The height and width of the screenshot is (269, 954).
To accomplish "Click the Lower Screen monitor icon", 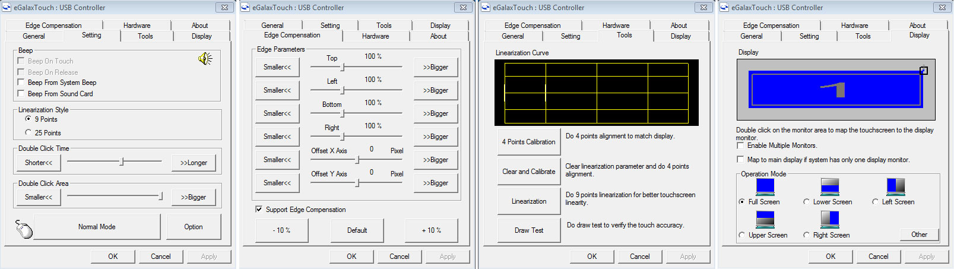I will point(830,186).
